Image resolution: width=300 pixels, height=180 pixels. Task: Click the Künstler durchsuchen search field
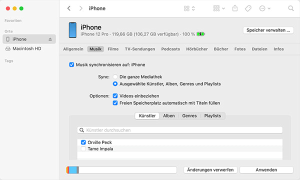[x=180, y=130]
